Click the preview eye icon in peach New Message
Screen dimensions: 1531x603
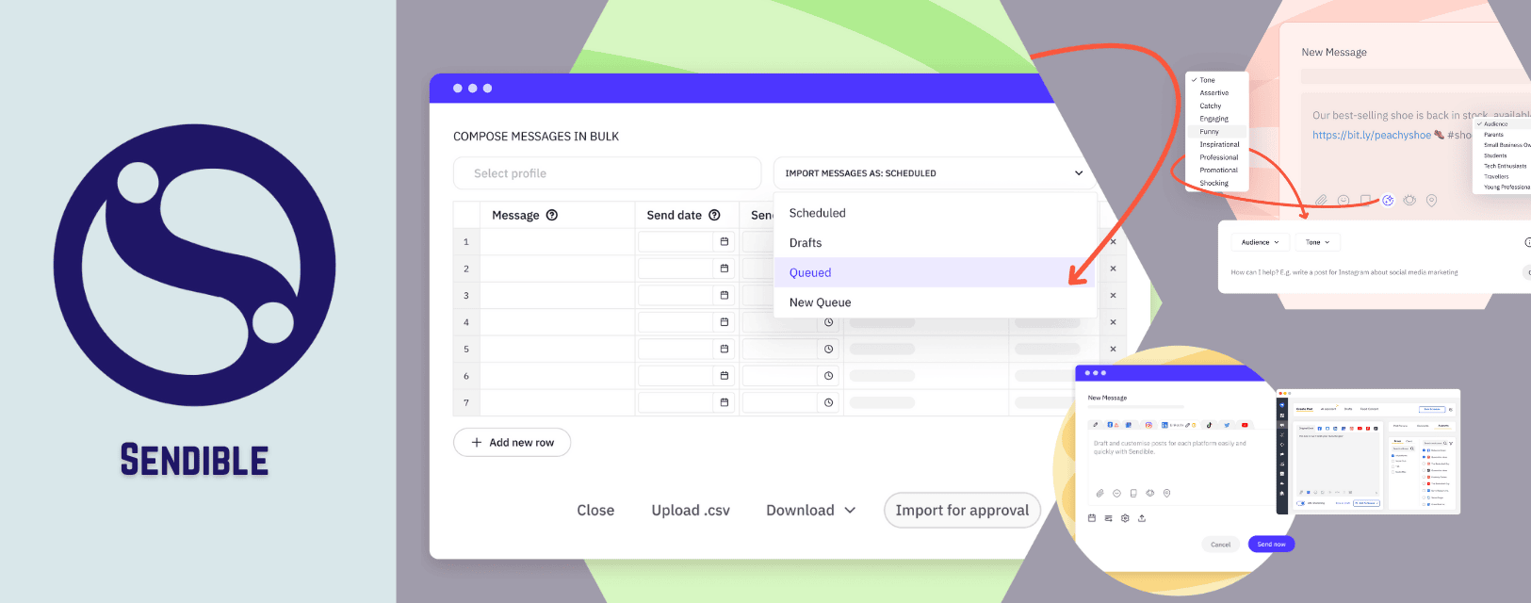tap(1409, 200)
